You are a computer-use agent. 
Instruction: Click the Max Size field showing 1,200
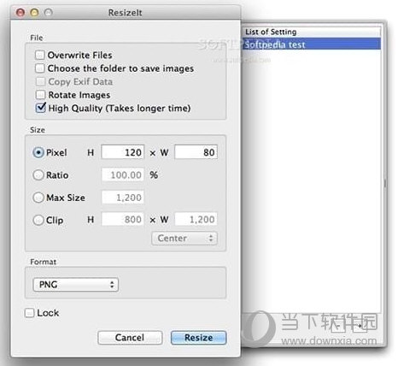[x=123, y=198]
